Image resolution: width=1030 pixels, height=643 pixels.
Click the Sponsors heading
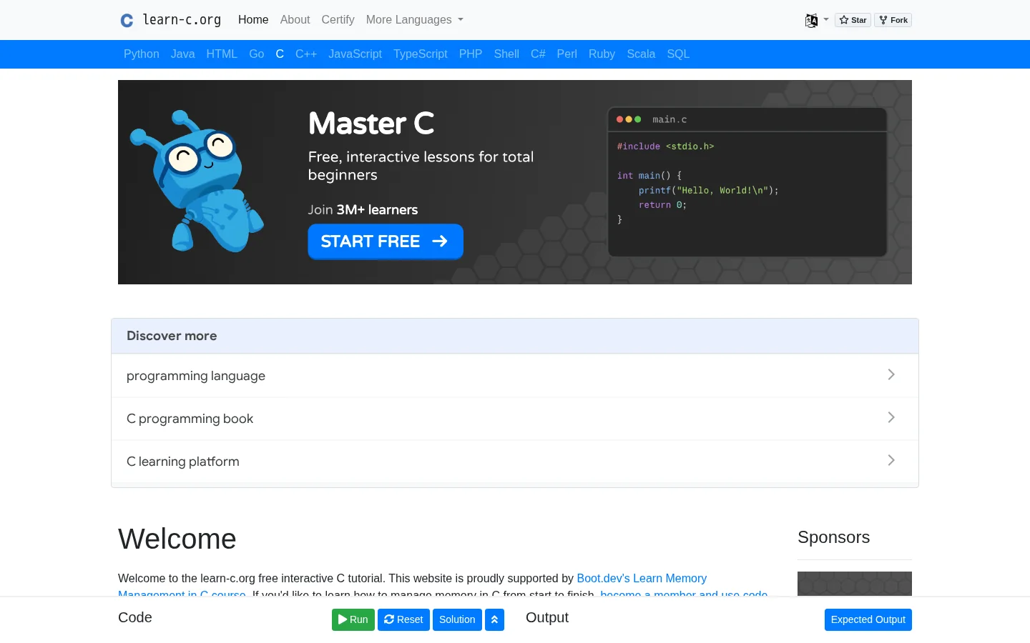coord(833,537)
